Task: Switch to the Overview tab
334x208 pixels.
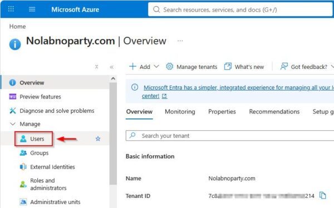Action: point(139,112)
